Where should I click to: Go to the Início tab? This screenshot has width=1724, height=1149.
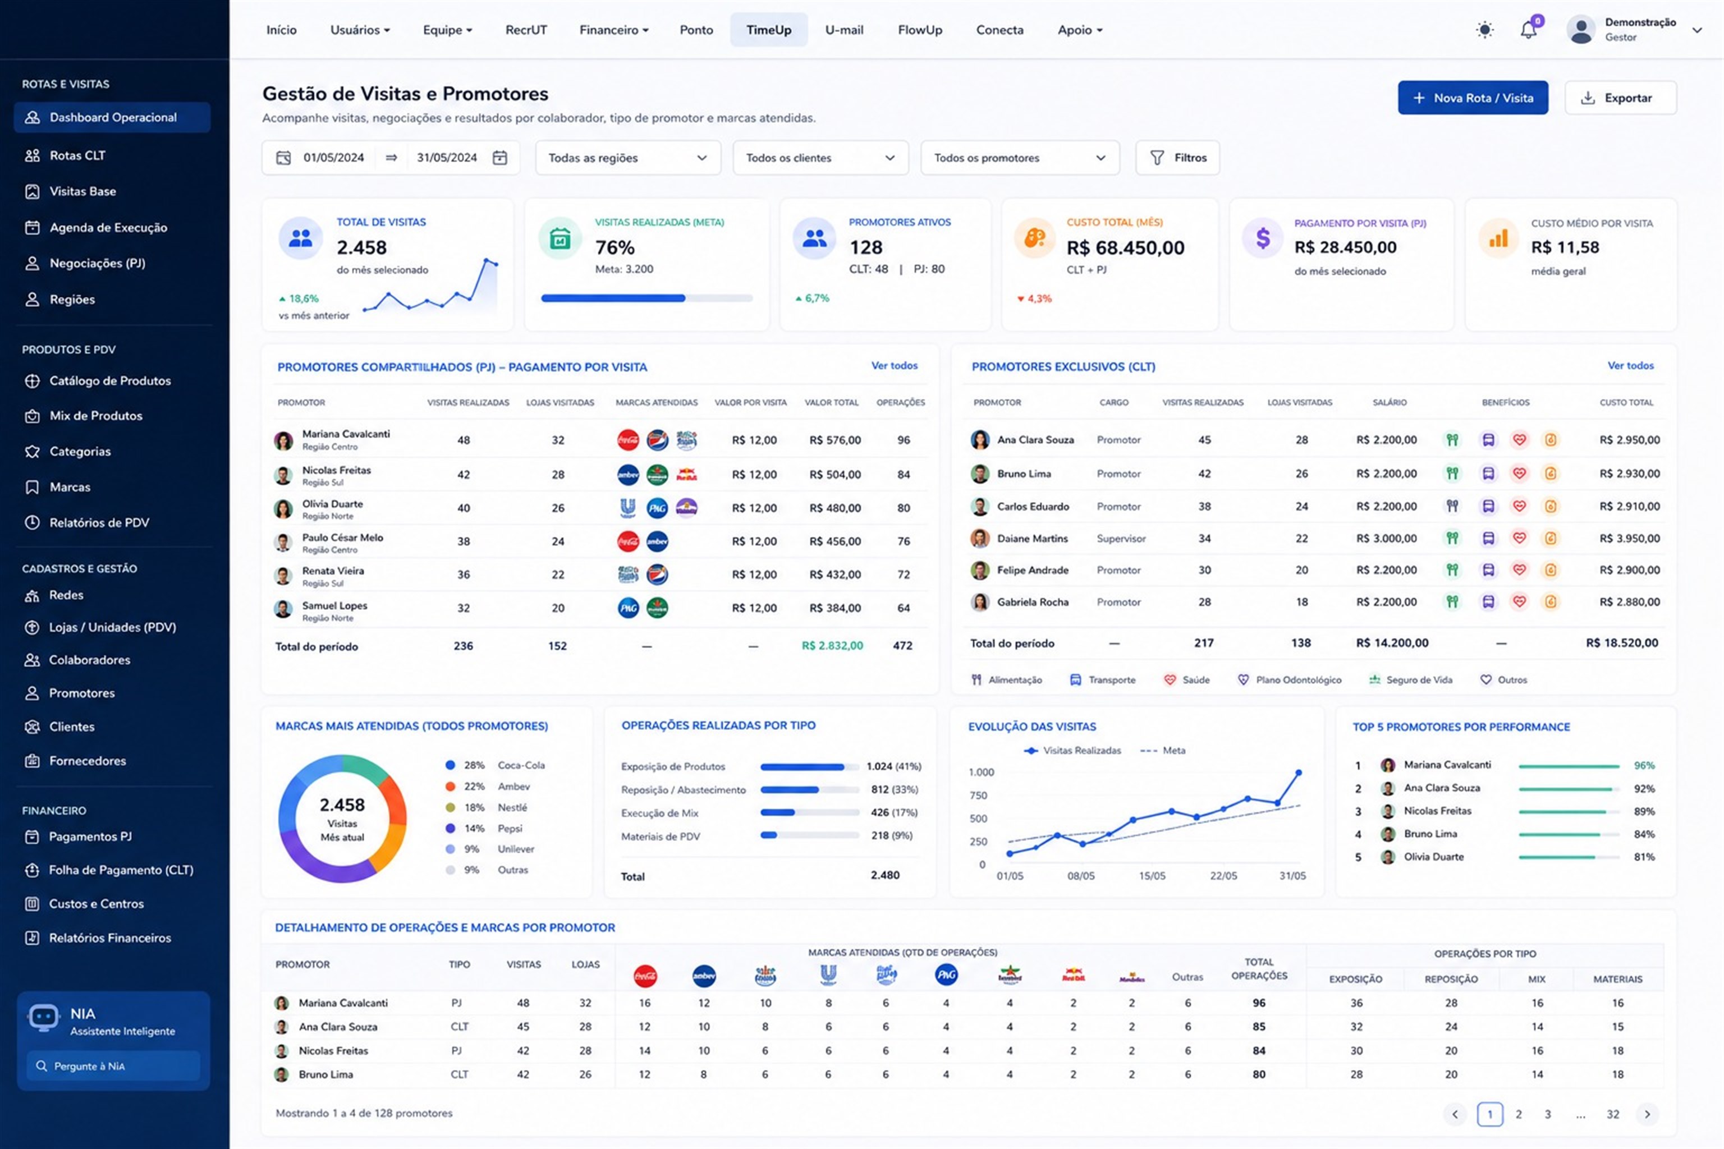click(282, 30)
